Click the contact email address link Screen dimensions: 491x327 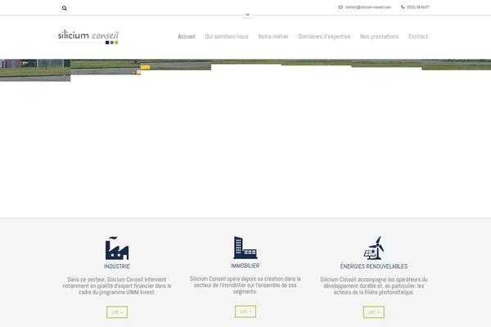[x=368, y=7]
